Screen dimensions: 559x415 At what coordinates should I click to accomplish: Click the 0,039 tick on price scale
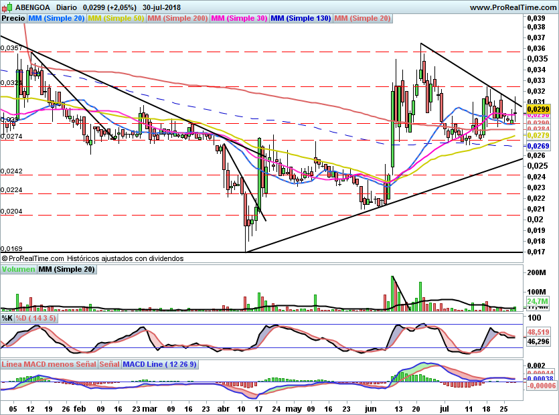pyautogui.click(x=536, y=18)
